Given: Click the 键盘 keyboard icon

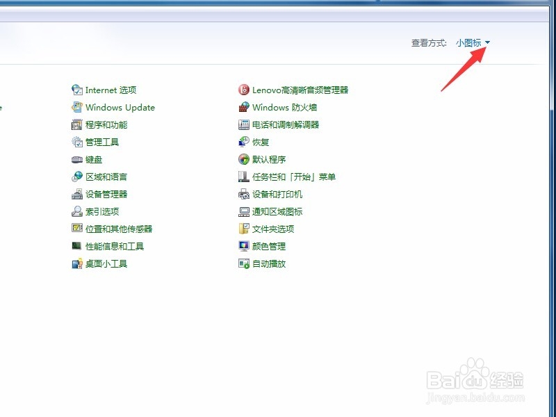Looking at the screenshot, I should tap(77, 160).
